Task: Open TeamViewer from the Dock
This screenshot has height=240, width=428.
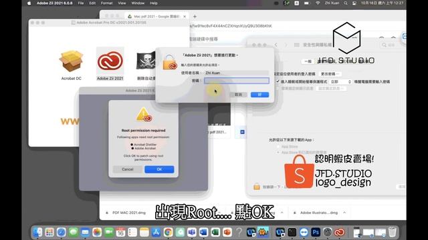Action: tap(304, 232)
